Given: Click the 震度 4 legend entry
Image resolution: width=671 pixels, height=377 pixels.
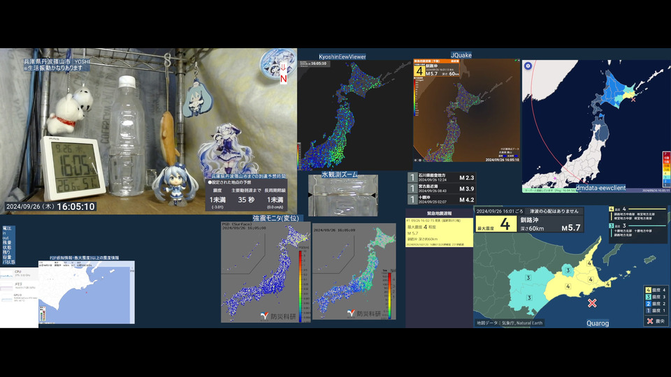Looking at the screenshot, I should (x=655, y=290).
